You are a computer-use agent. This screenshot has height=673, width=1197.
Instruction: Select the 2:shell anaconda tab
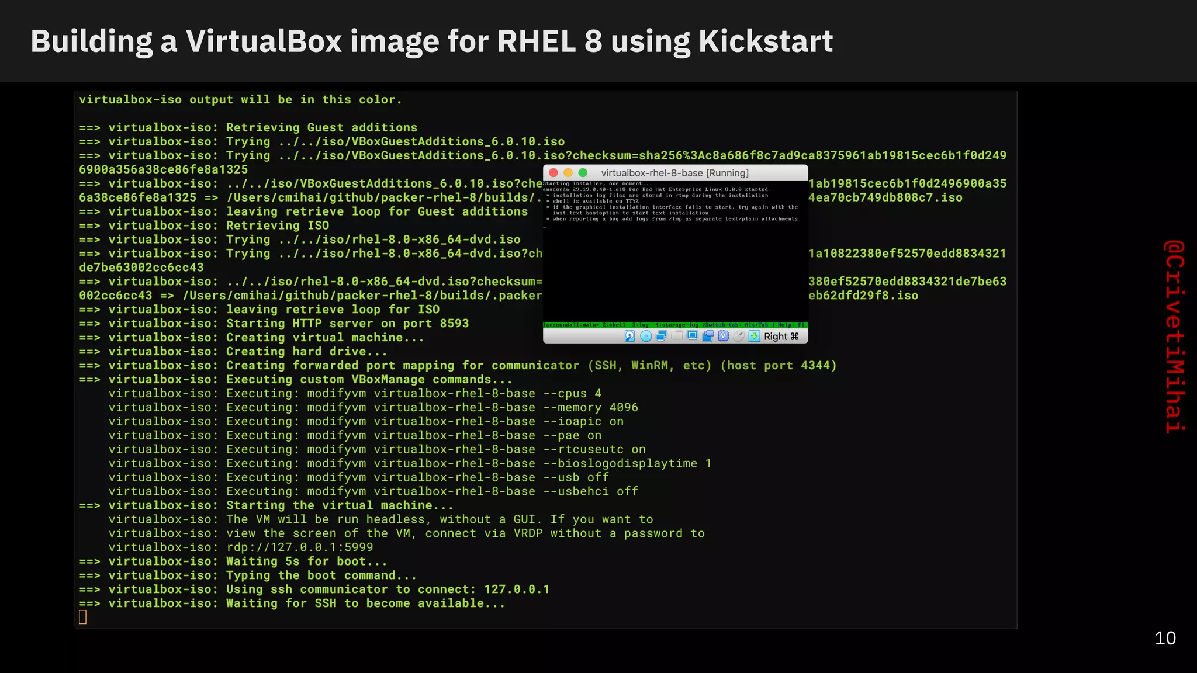coord(614,325)
